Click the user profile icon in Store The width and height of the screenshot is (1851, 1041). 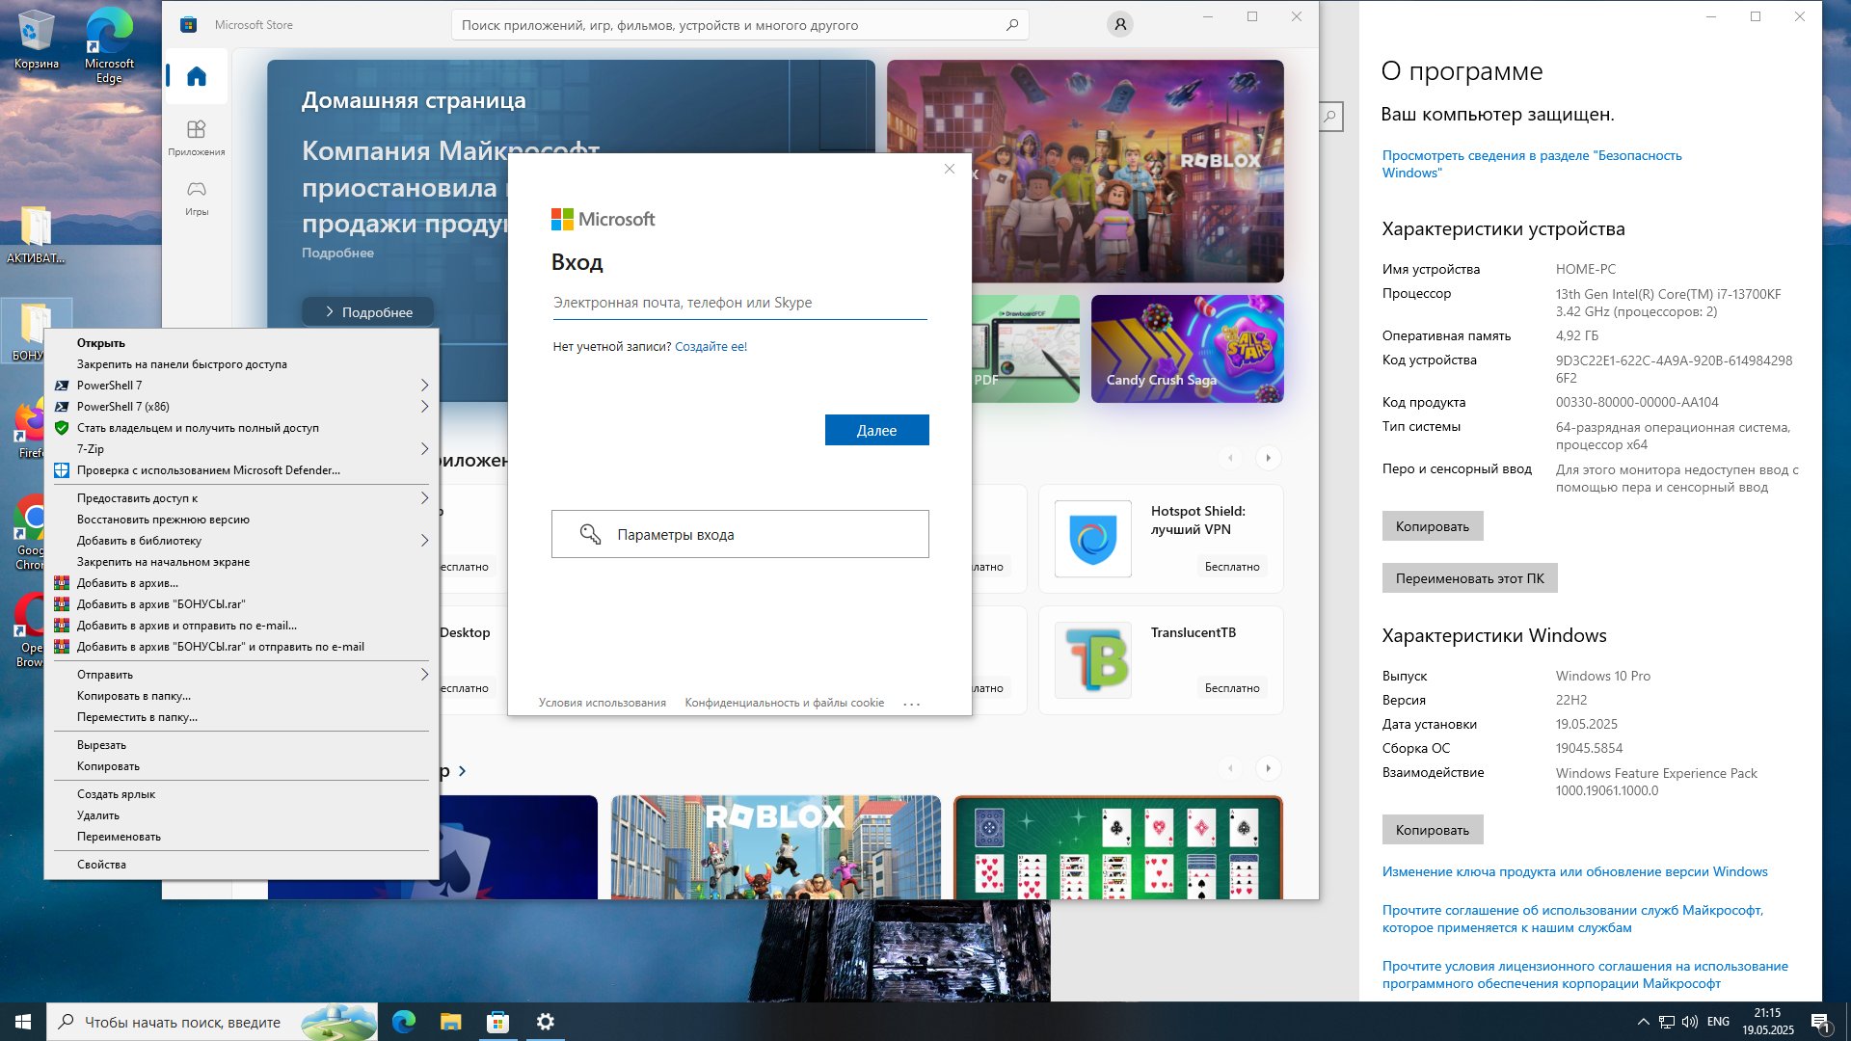coord(1119,25)
